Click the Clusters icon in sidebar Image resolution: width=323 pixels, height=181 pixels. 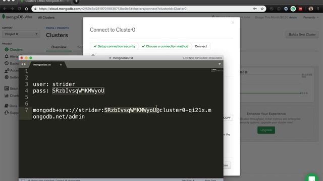coord(7,49)
